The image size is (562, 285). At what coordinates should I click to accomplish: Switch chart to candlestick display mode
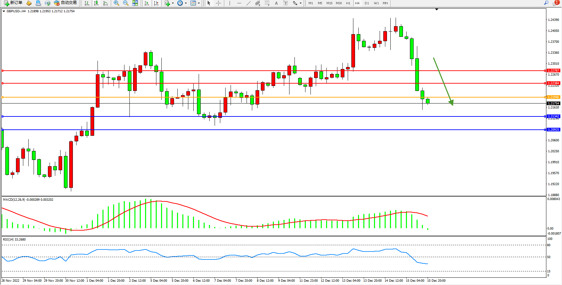coord(96,3)
